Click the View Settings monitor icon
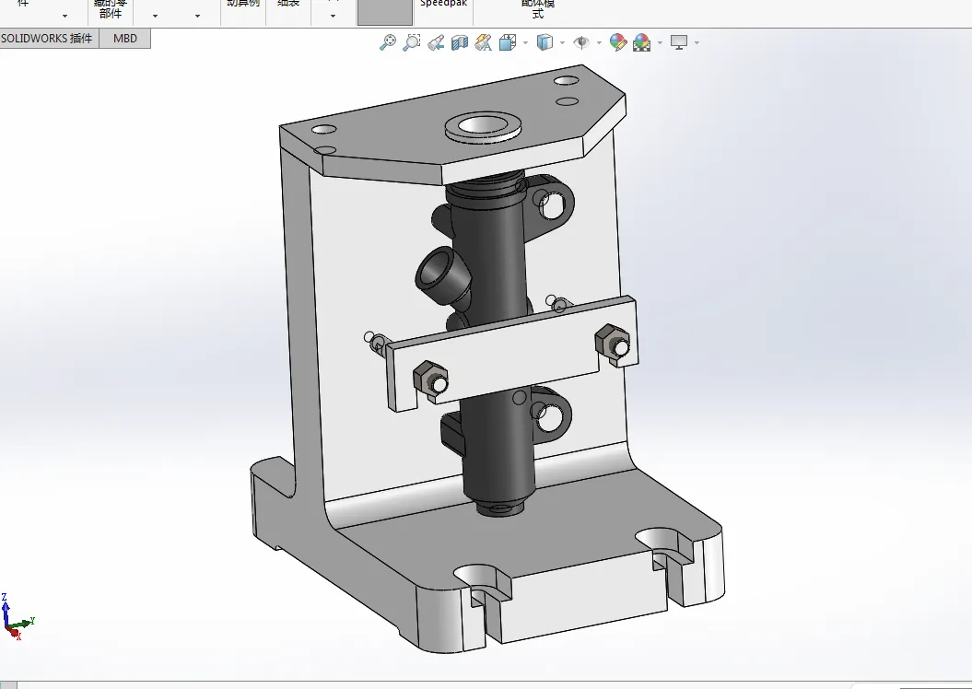This screenshot has height=689, width=972. tap(679, 42)
